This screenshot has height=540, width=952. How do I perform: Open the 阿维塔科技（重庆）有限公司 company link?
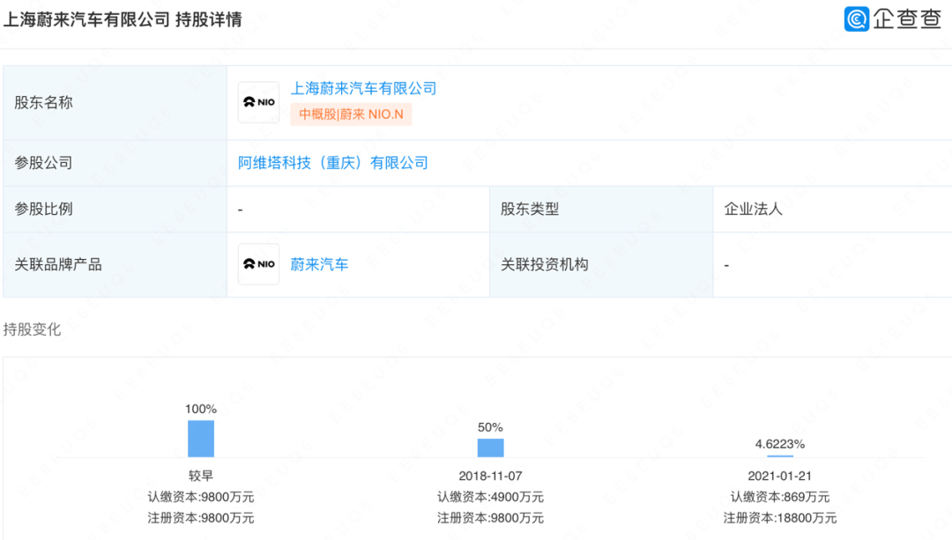point(333,163)
